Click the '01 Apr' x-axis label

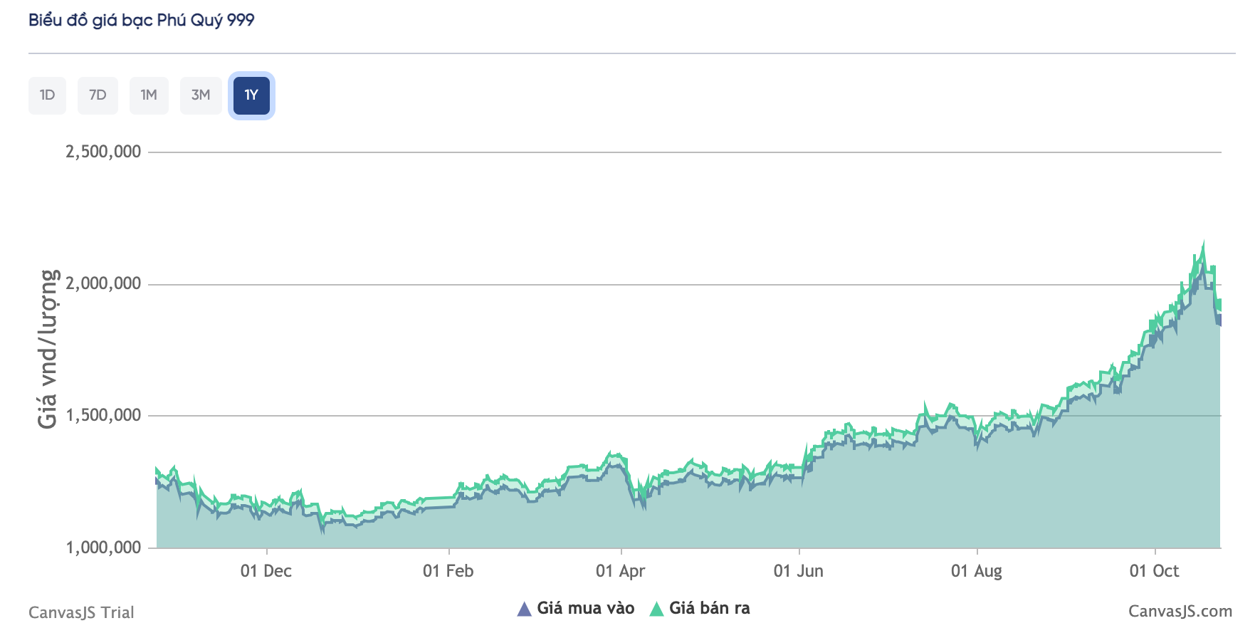point(621,571)
